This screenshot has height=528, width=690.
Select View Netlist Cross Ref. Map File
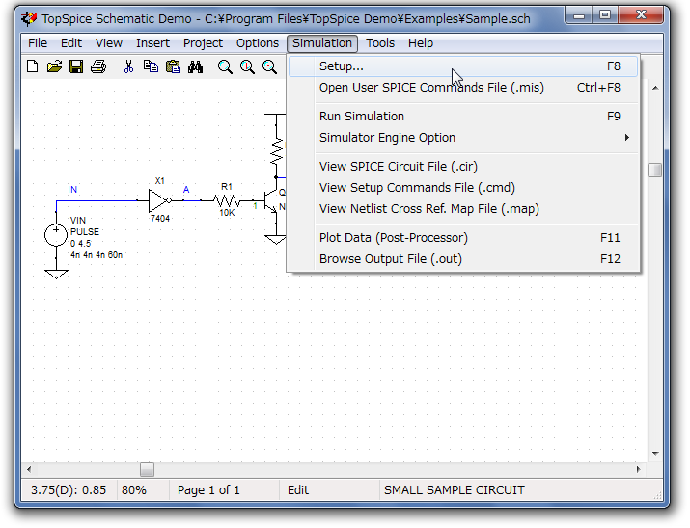point(463,209)
